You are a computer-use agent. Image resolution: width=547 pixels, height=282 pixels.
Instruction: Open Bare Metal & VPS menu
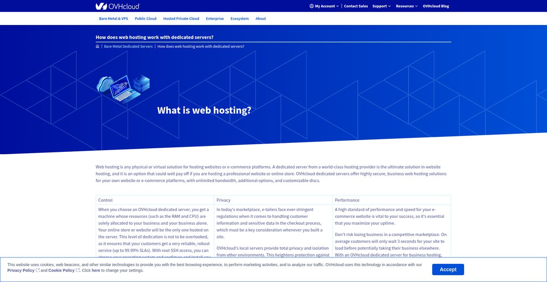pyautogui.click(x=114, y=19)
